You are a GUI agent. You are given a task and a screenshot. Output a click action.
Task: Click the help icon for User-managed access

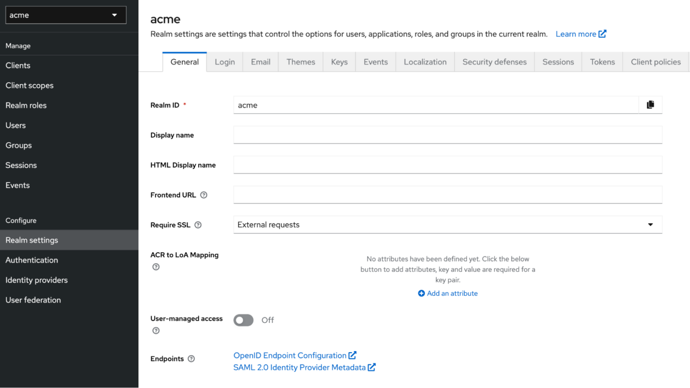coord(156,331)
